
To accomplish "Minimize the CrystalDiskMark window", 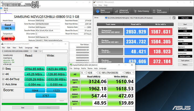I will [119, 65].
